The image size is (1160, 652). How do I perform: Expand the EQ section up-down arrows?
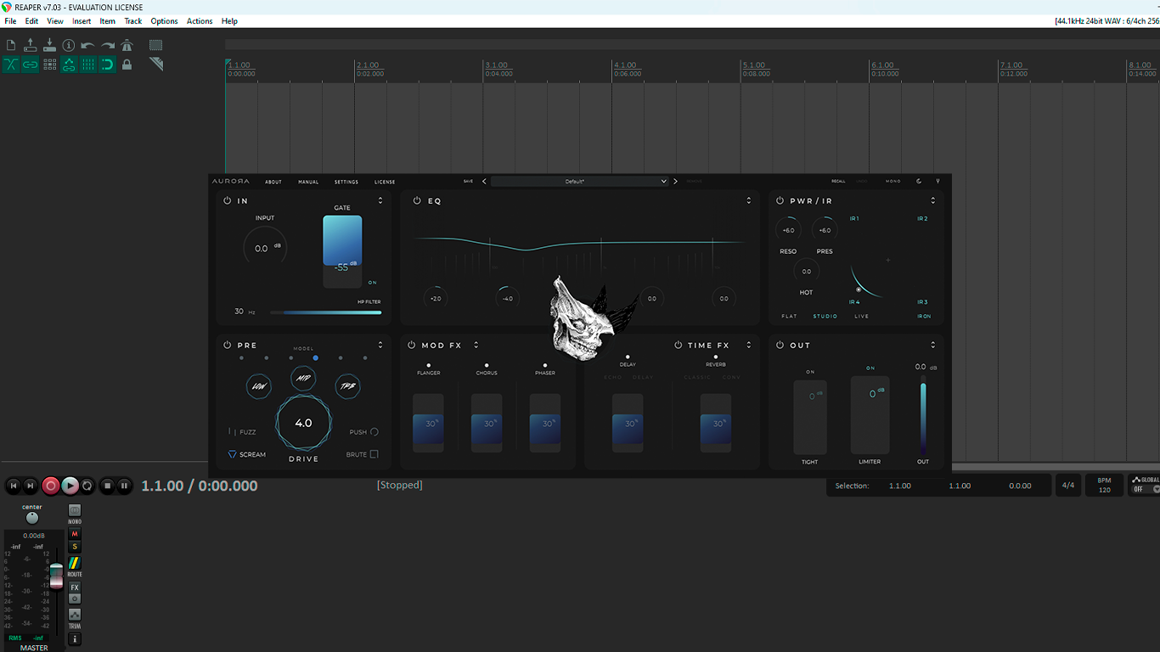749,201
